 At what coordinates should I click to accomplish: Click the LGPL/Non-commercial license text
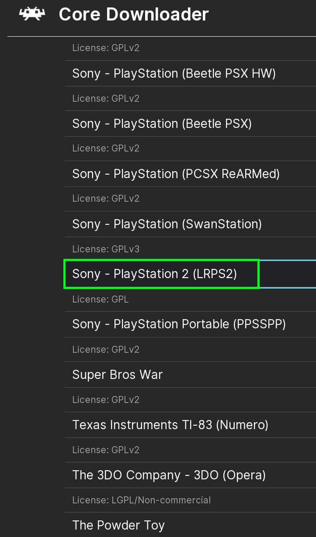(x=141, y=500)
